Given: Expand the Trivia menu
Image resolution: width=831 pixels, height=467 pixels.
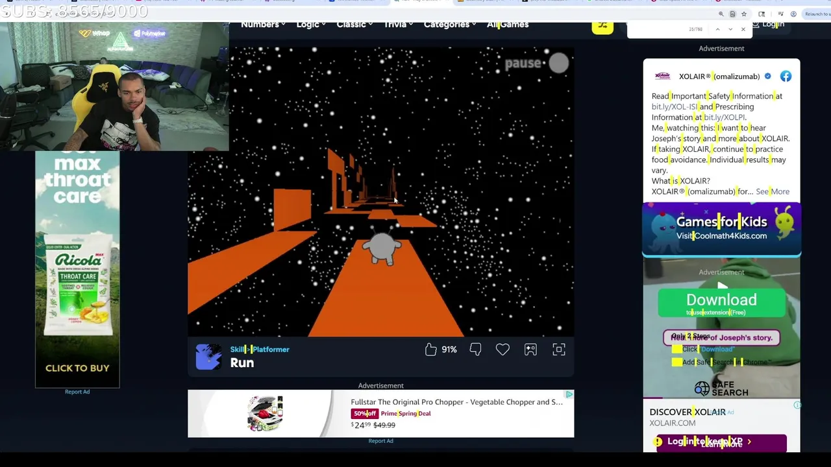Looking at the screenshot, I should tap(398, 25).
